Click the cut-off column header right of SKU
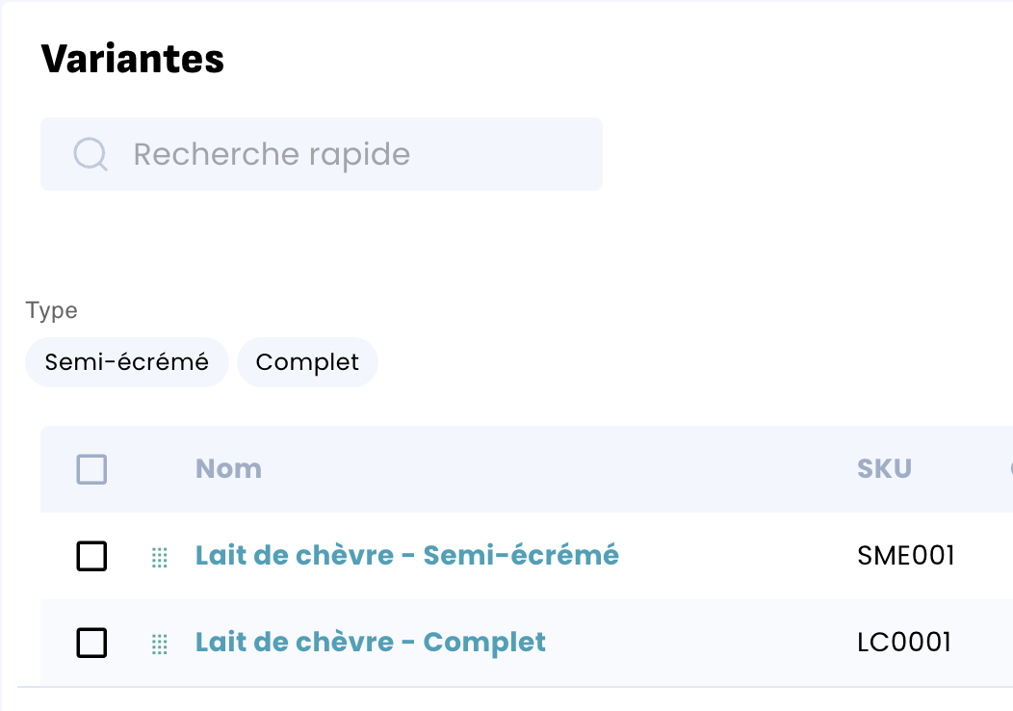Screen dimensions: 1013x711 [x=1009, y=469]
